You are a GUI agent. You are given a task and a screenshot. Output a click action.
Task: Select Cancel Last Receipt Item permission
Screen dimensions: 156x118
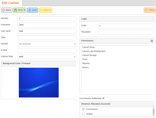click(117, 51)
